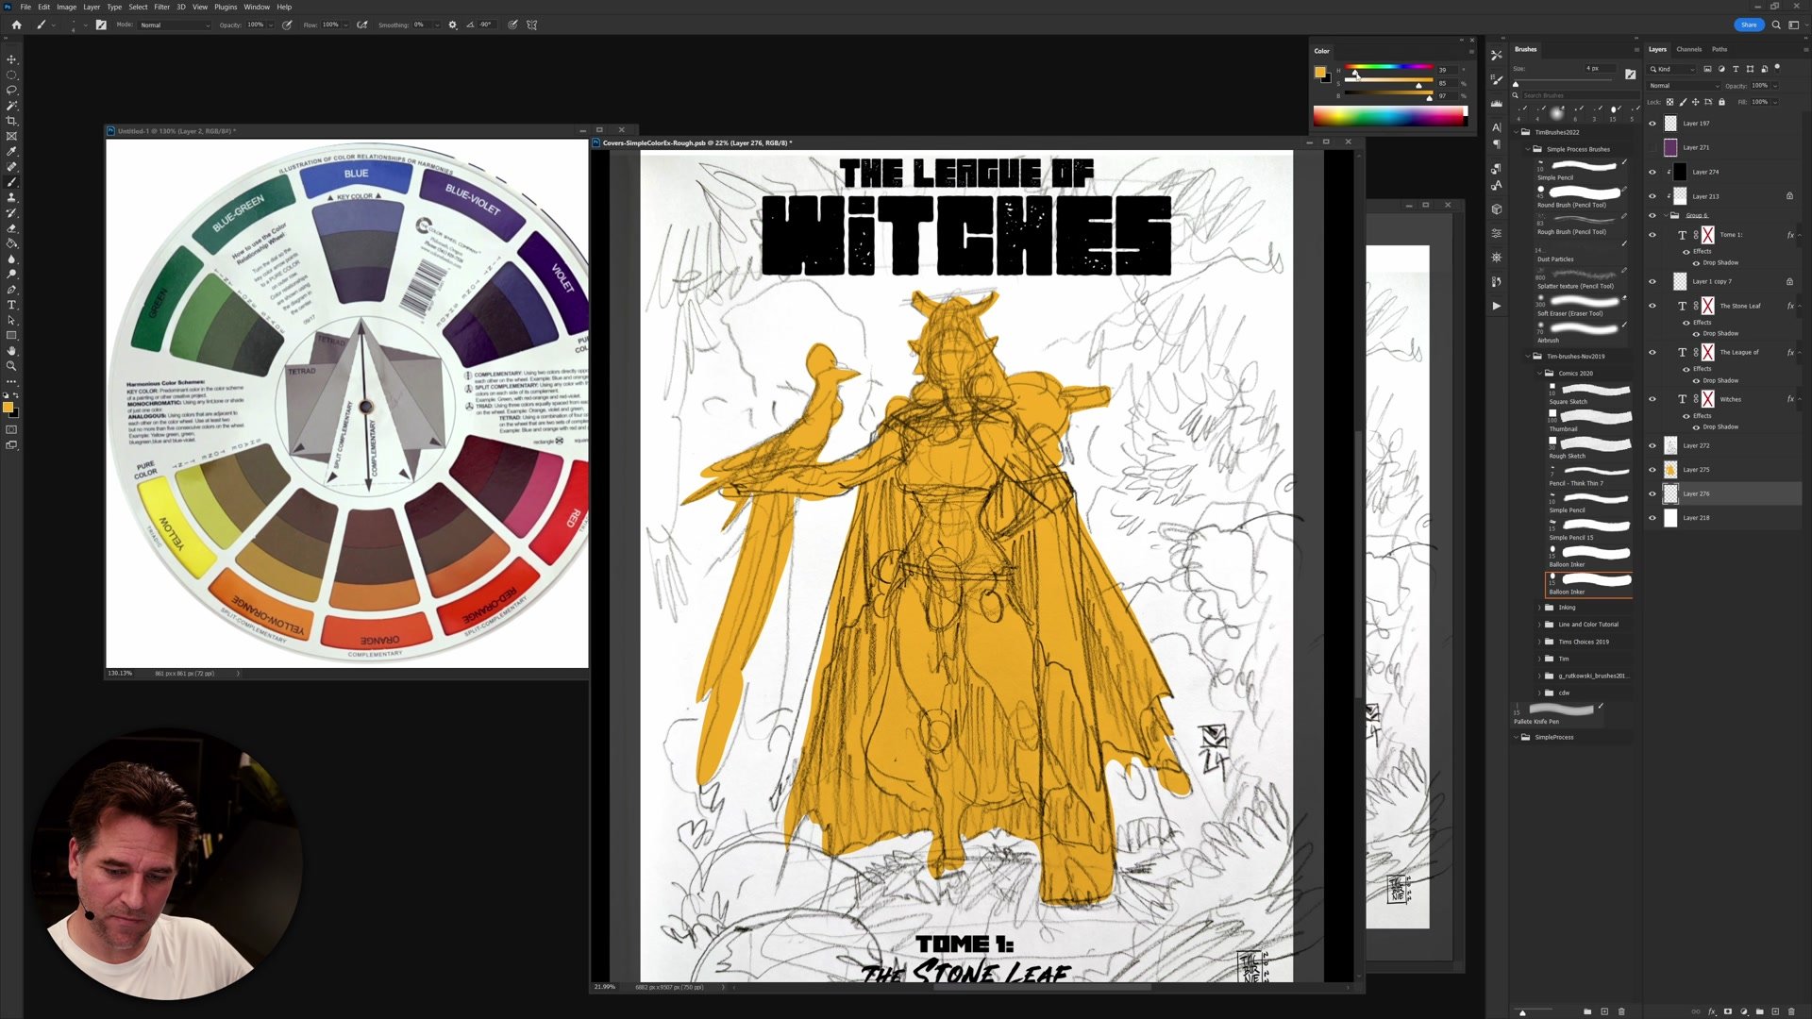This screenshot has width=1812, height=1019.
Task: Select the Zoom tool in toolbar
Action: coord(11,366)
